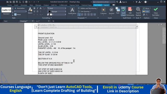Image resolution: width=167 pixels, height=94 pixels.
Task: Click the Plot printer quick access icon
Action: [x=26, y=2]
